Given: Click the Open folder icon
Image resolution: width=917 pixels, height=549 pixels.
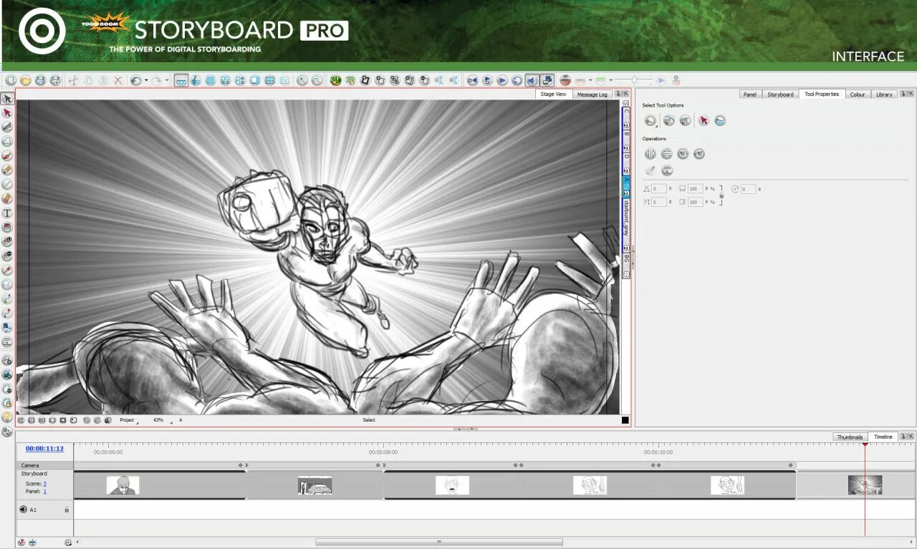Looking at the screenshot, I should pos(26,81).
